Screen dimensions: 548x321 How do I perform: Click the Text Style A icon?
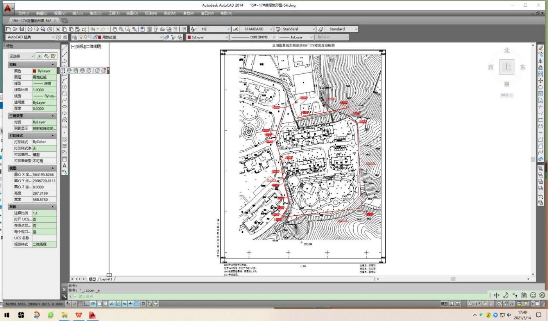tap(193, 29)
